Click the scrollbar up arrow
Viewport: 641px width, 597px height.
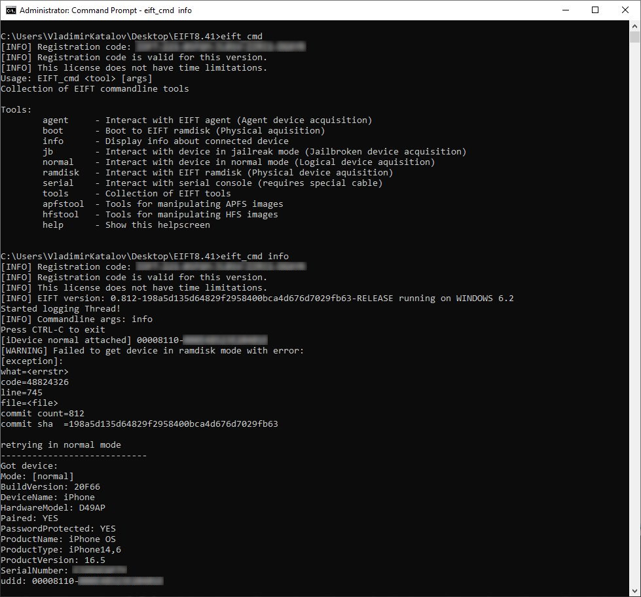tap(634, 26)
